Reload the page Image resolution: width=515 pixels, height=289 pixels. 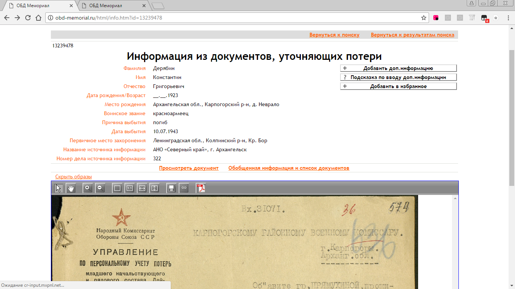28,18
